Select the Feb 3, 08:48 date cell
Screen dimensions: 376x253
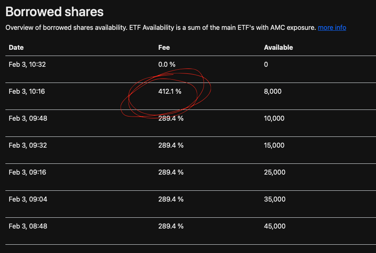click(28, 226)
